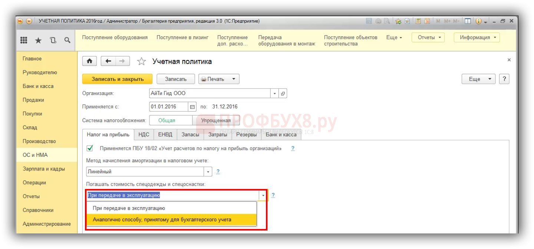Viewport: 534px width, 249px height.
Task: Open the calculator icon
Action: tap(418, 21)
